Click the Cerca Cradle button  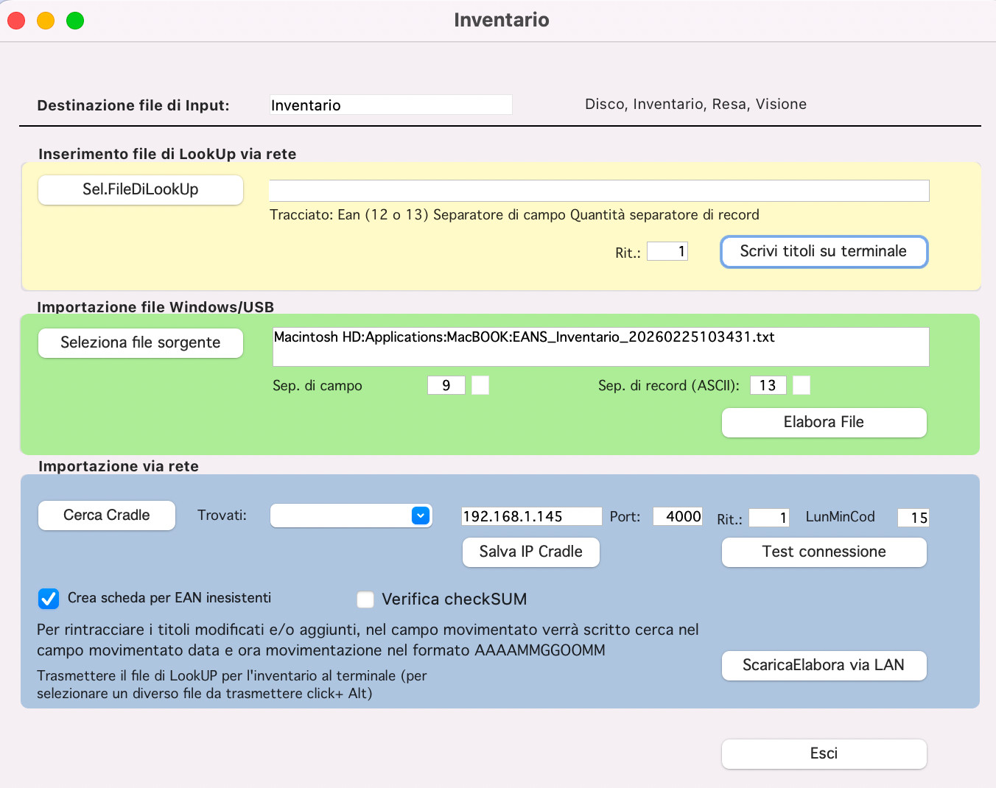tap(107, 516)
